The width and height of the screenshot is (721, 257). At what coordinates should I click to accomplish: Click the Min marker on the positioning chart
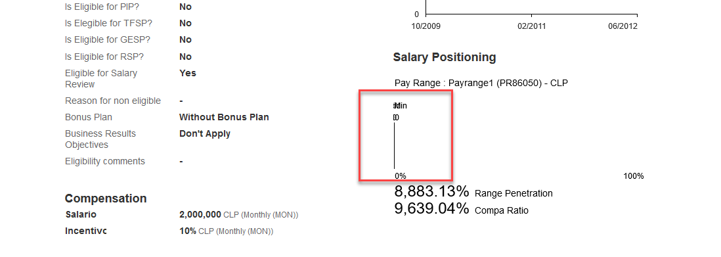(x=400, y=106)
